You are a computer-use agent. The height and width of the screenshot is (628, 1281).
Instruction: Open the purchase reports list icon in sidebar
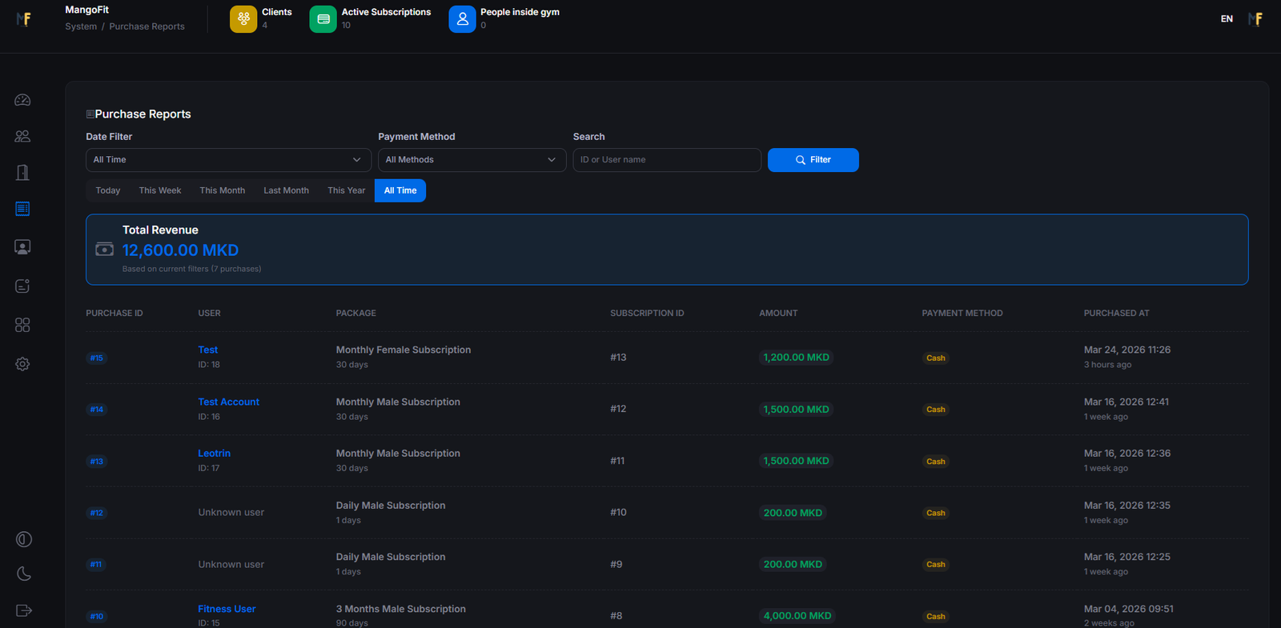click(22, 209)
